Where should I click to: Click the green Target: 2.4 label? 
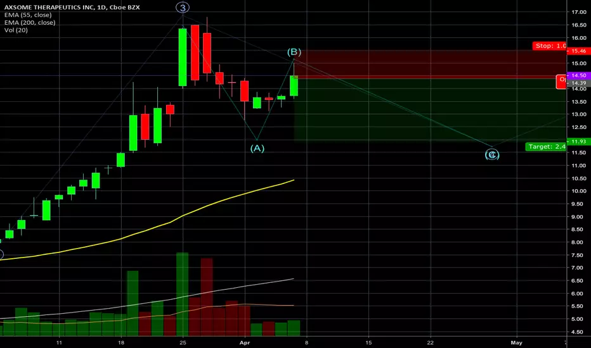546,147
